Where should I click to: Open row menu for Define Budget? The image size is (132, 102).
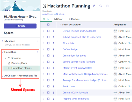coord(53,49)
